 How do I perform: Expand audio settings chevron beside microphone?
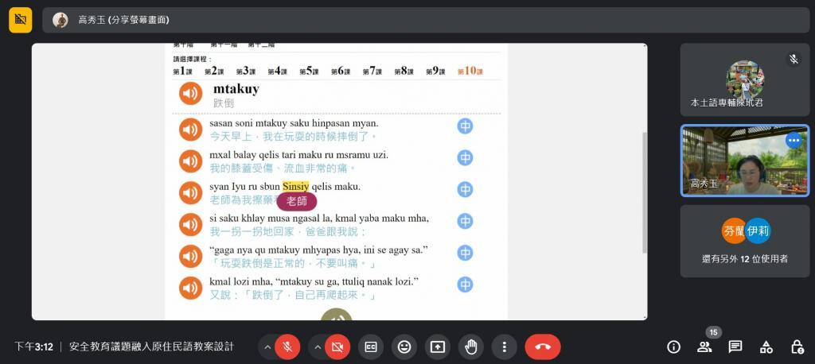pyautogui.click(x=267, y=347)
